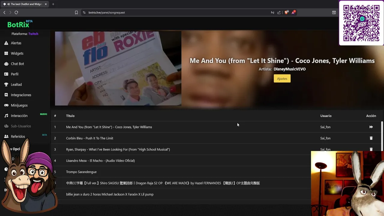Click Sai_fon user in Corbin Bleu row
Image resolution: width=384 pixels, height=216 pixels.
(325, 138)
